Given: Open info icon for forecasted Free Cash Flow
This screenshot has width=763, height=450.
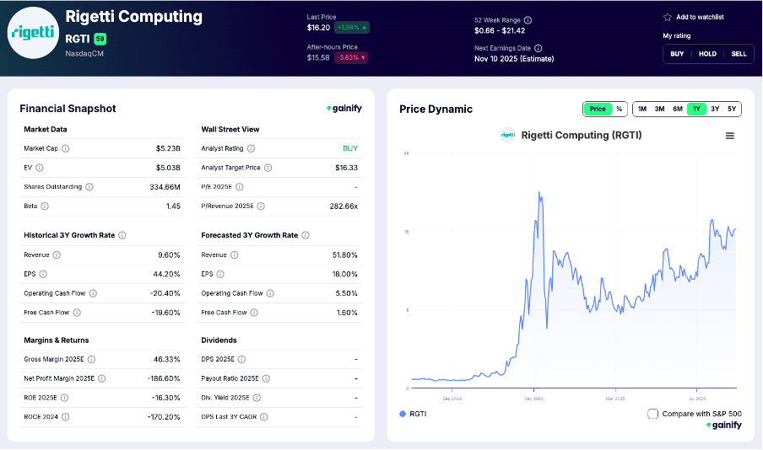Looking at the screenshot, I should pos(254,313).
